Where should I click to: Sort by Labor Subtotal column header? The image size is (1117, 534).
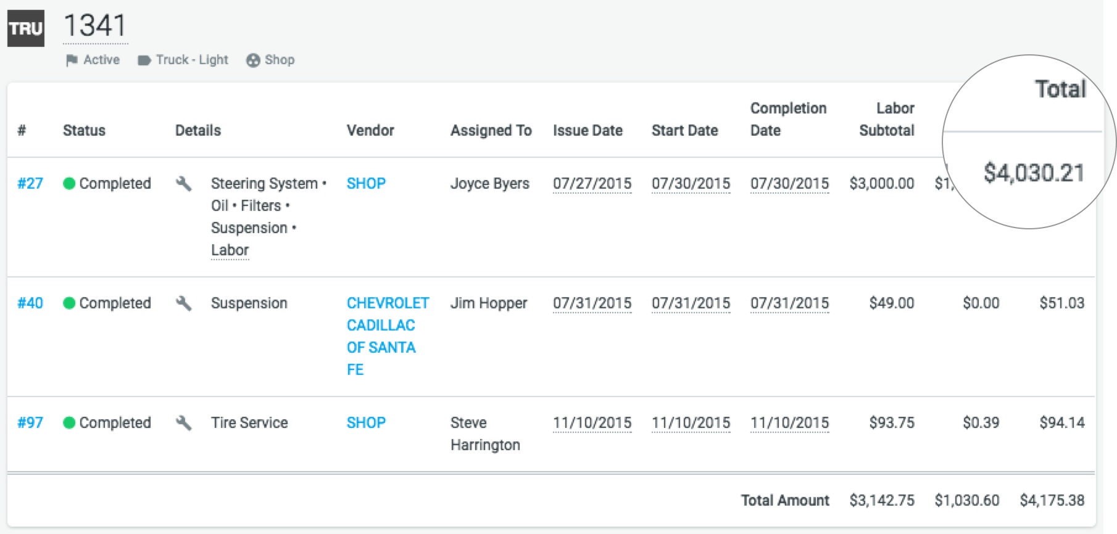[x=887, y=120]
